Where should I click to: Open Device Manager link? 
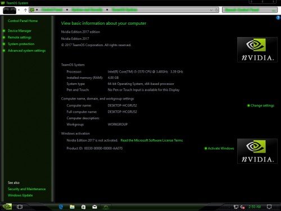click(20, 31)
